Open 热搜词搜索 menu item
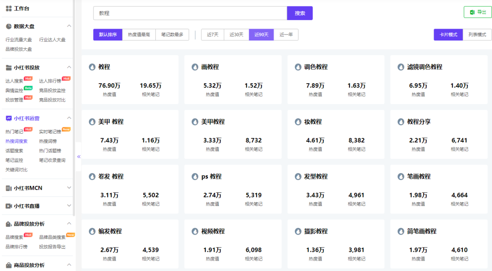 pos(16,141)
